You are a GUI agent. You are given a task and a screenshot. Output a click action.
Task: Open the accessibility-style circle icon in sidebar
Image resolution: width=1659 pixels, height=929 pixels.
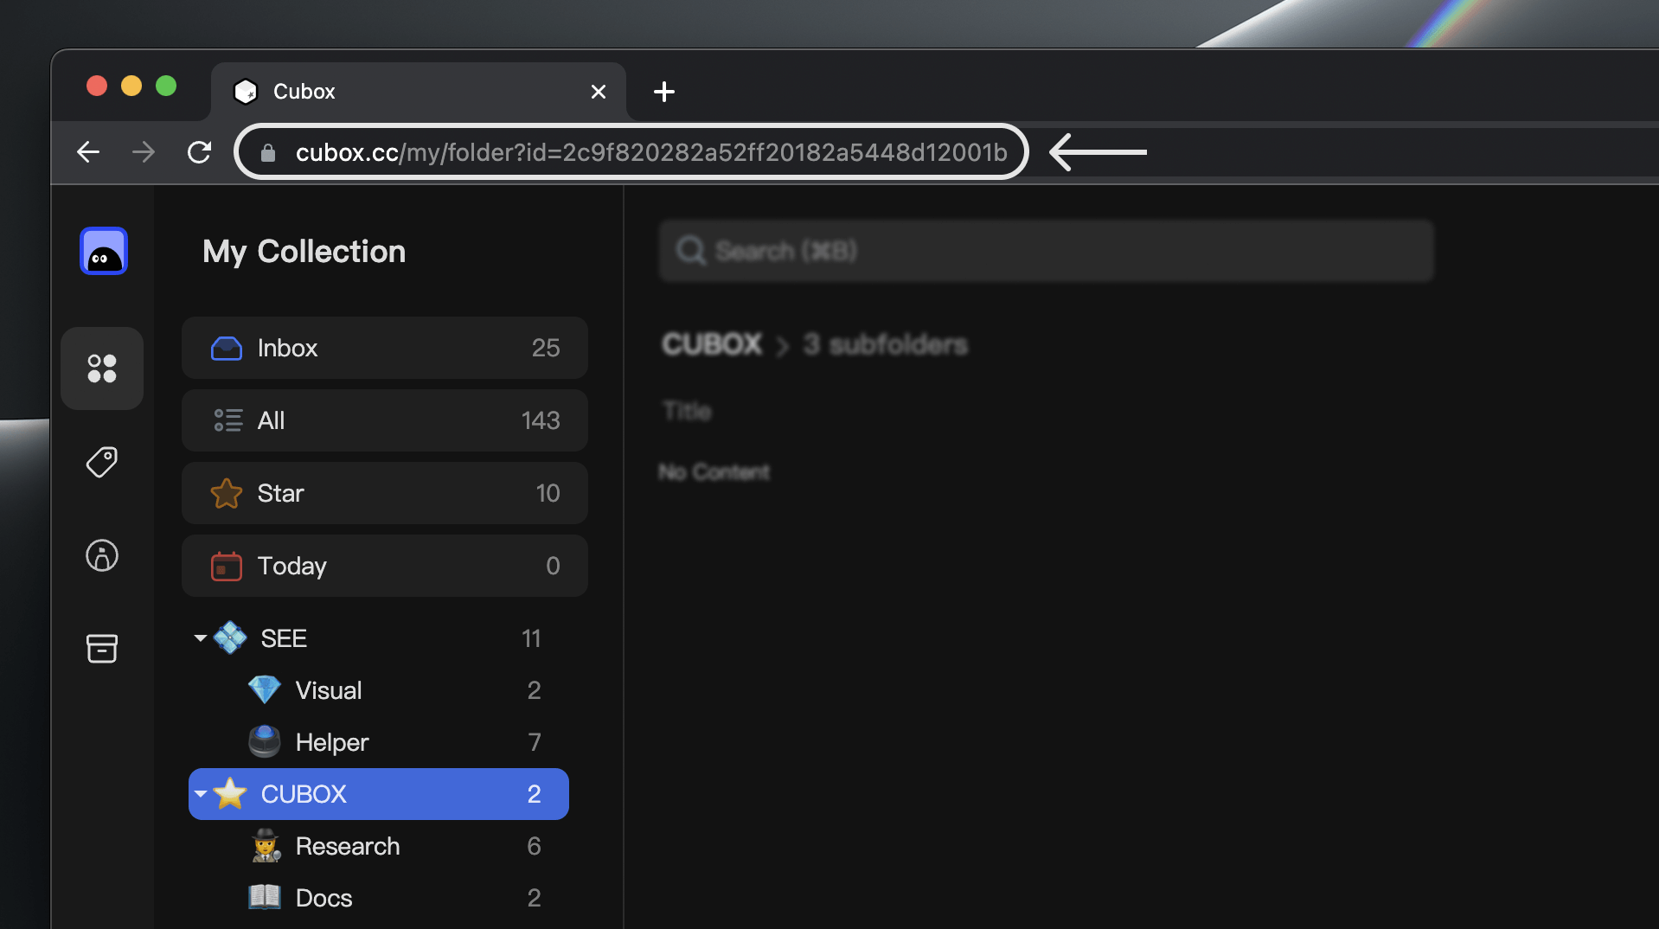(102, 555)
